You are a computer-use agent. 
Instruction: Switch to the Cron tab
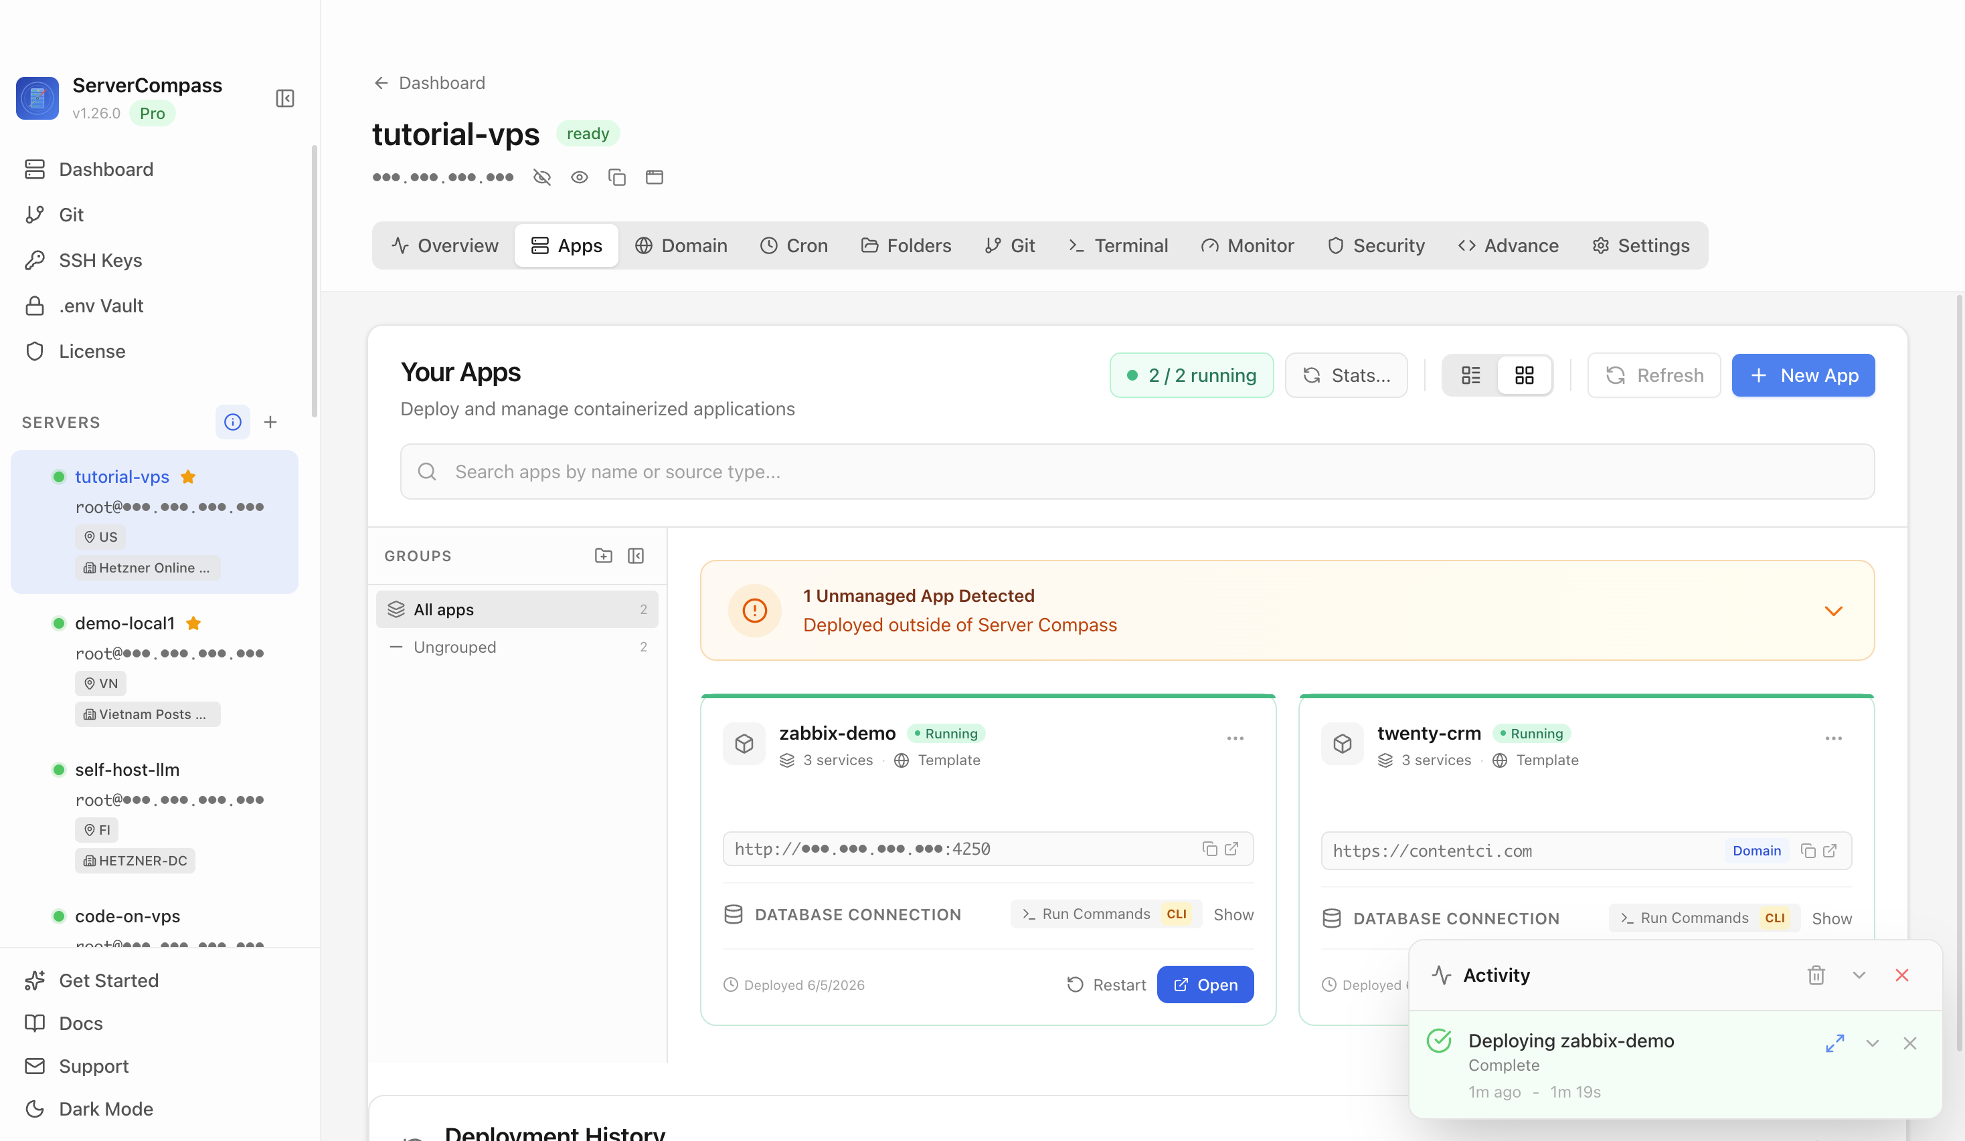coord(794,245)
